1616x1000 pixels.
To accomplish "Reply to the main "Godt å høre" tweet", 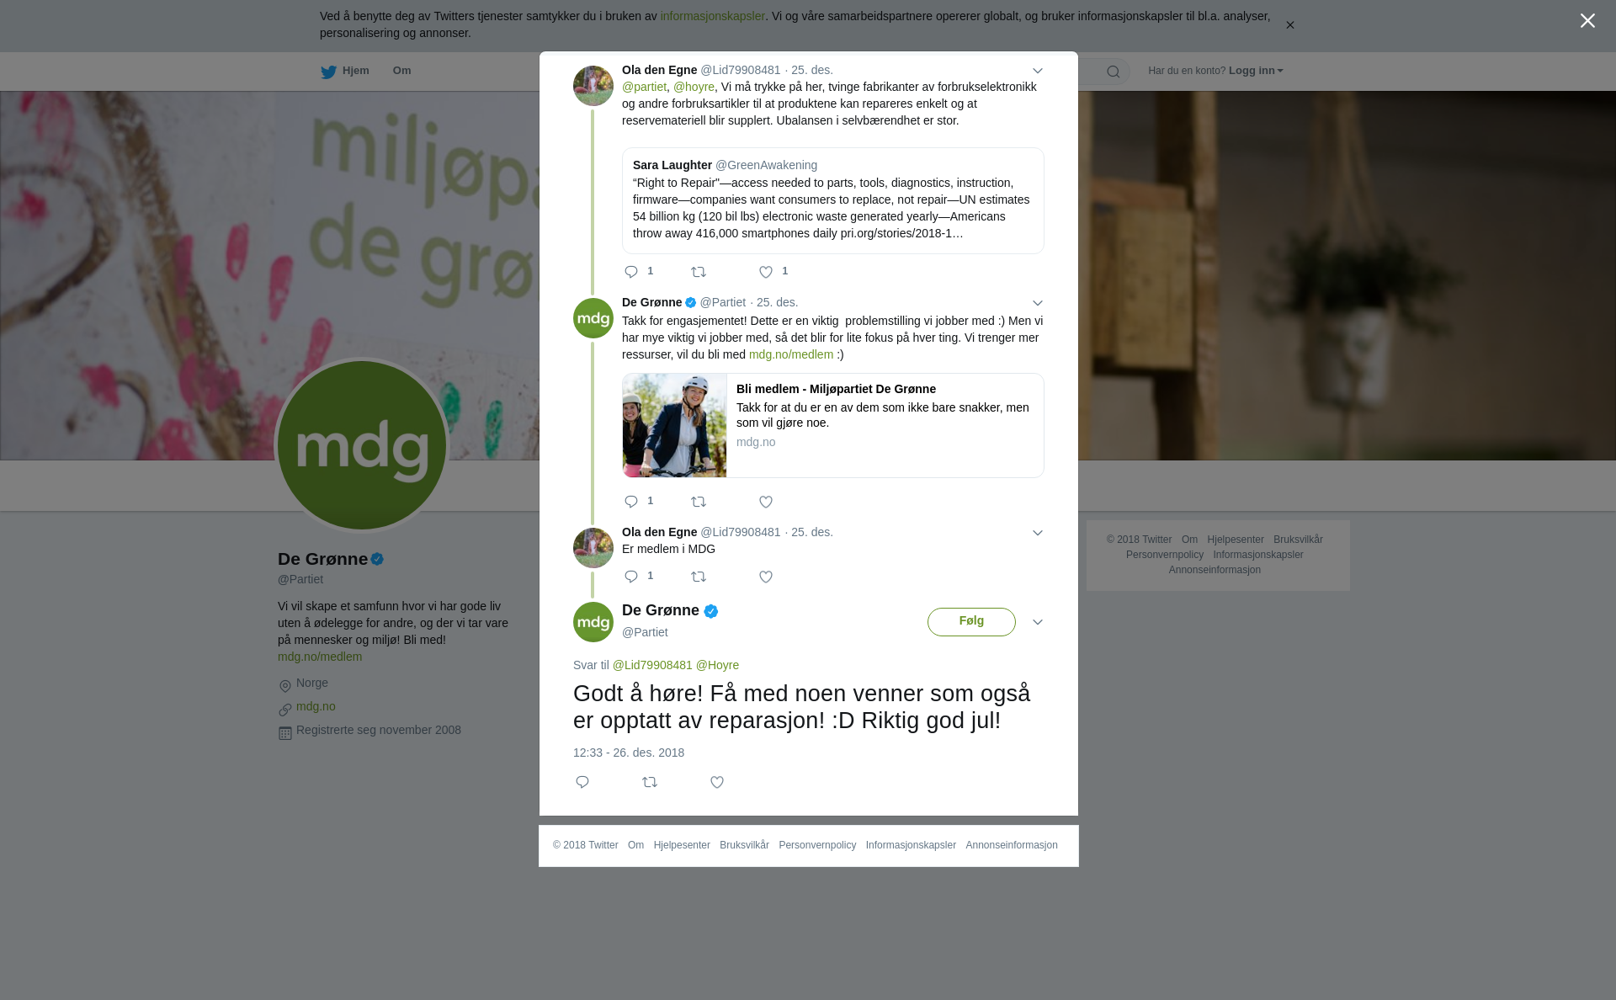I will (x=582, y=782).
